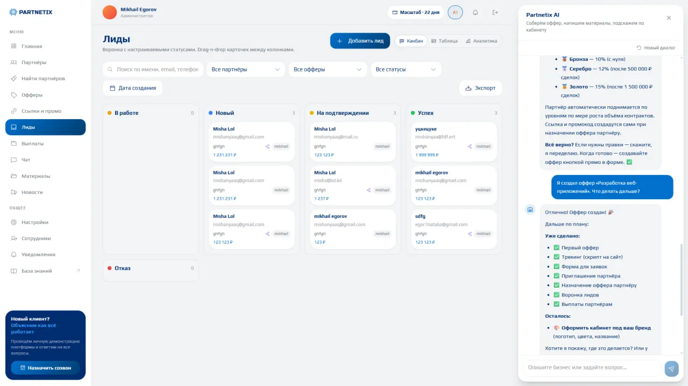
Task: Switch view to Канбан
Action: click(x=411, y=41)
